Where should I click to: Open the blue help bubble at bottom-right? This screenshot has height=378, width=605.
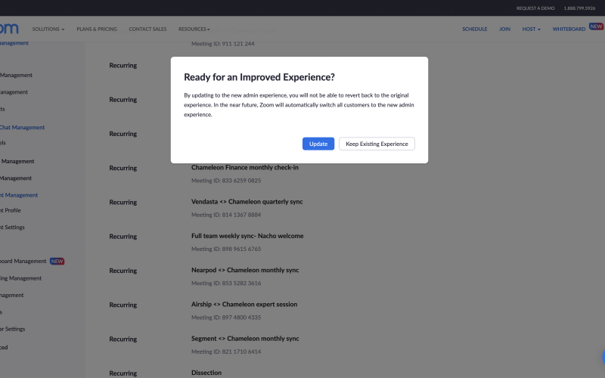click(602, 358)
